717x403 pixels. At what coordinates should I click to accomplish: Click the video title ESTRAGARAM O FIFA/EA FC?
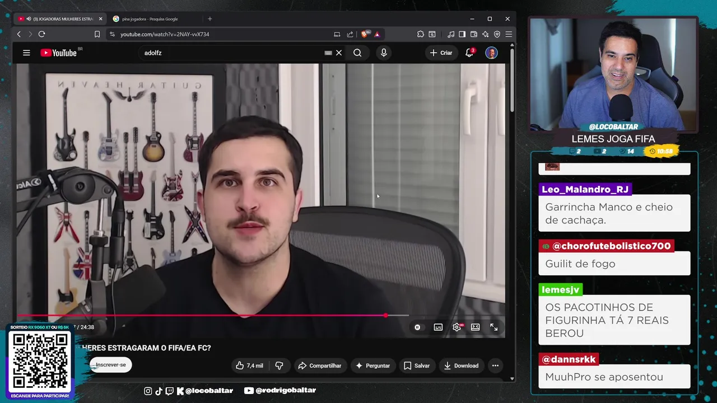click(147, 348)
